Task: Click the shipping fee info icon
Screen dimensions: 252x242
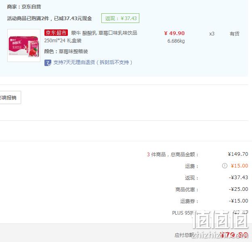Action: click(225, 165)
